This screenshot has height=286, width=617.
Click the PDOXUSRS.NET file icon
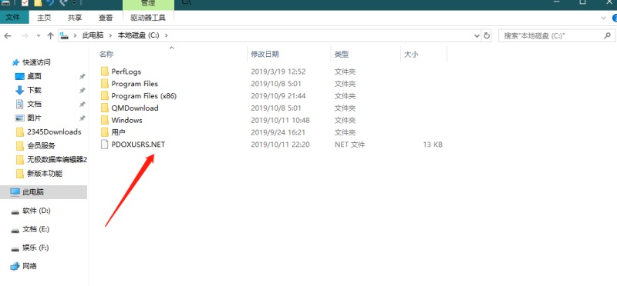click(x=104, y=145)
